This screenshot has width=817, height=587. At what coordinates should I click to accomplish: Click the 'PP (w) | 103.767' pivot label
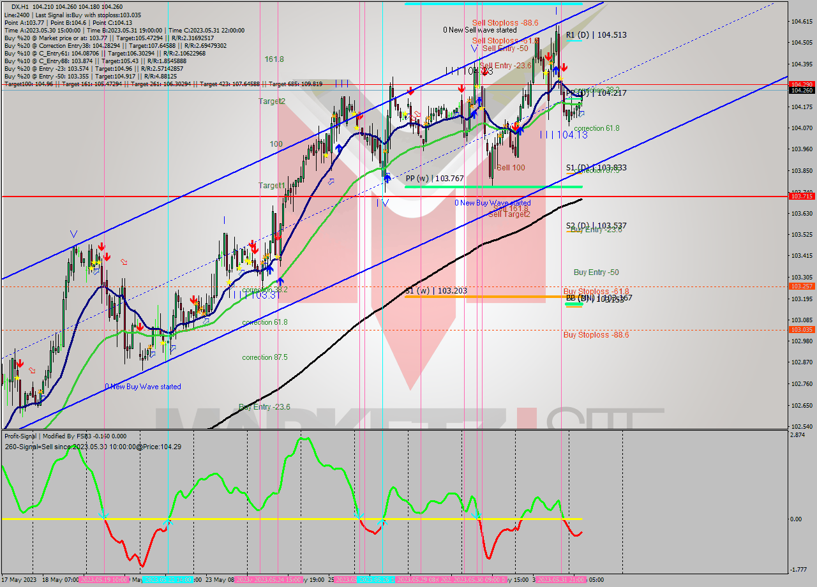pos(435,179)
